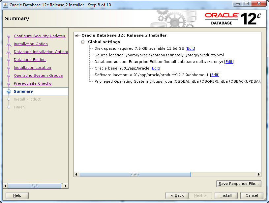The width and height of the screenshot is (269, 203).
Task: Edit the Oracle base setting
Action: click(x=155, y=68)
